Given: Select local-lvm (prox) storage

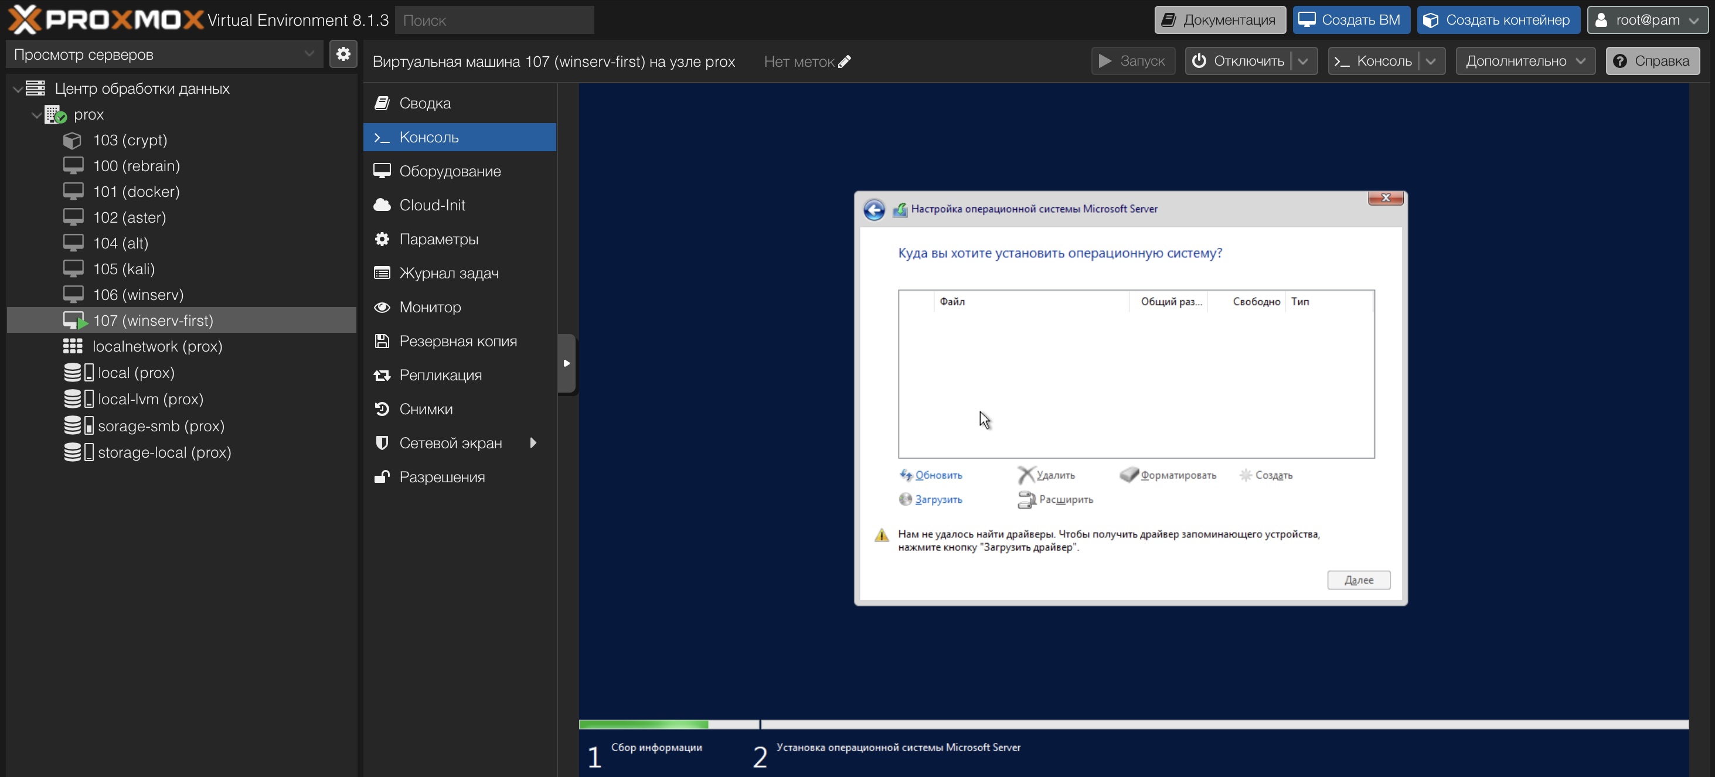Looking at the screenshot, I should click(150, 400).
